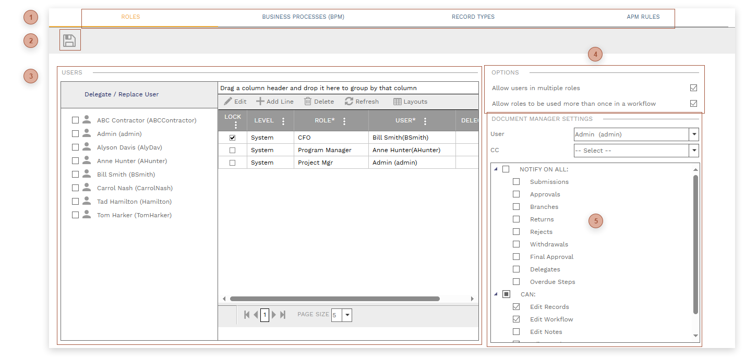745x360 pixels.
Task: Click the Save icon on the toolbar
Action: [69, 40]
